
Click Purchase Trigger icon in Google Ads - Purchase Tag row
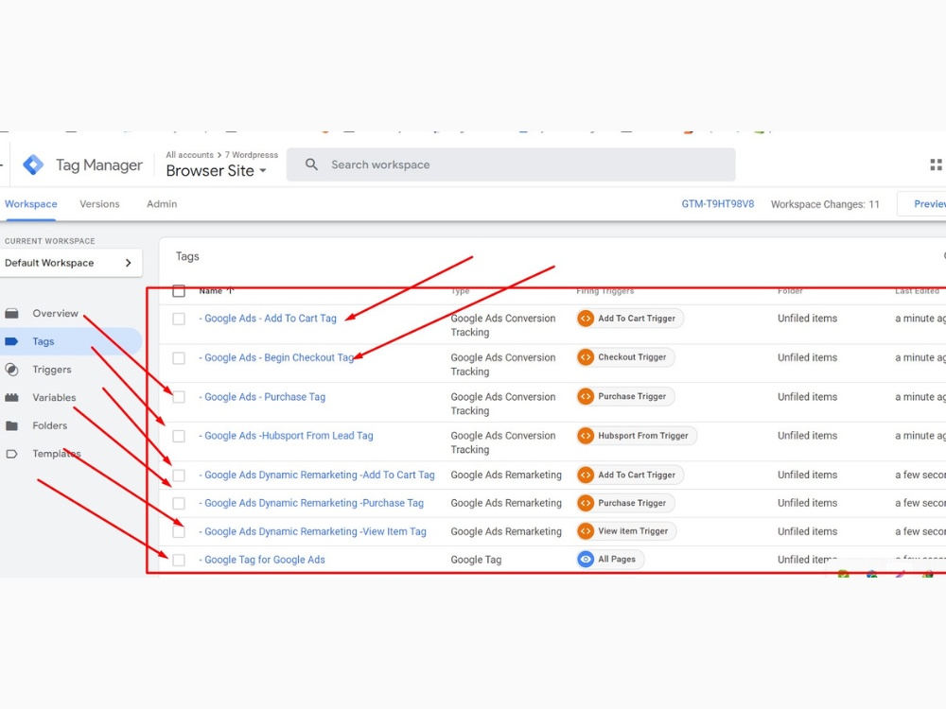click(x=586, y=397)
